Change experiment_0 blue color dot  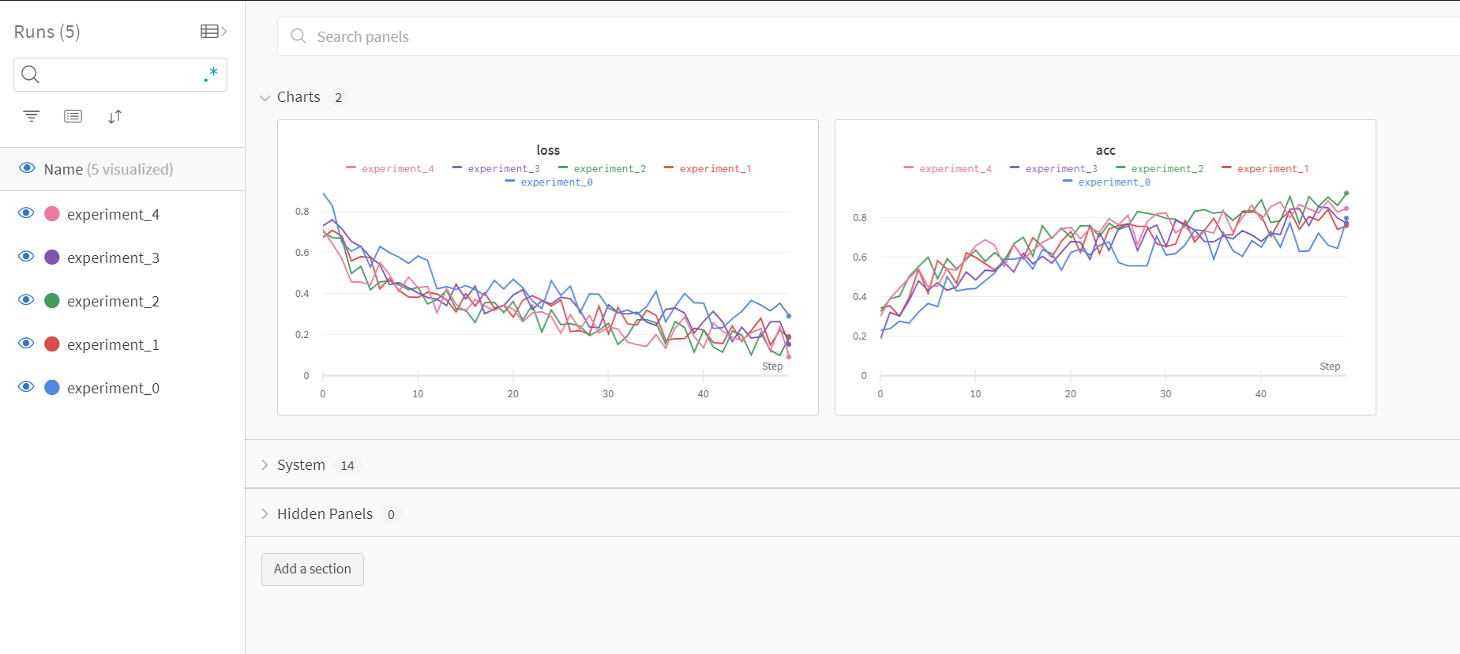pos(52,388)
